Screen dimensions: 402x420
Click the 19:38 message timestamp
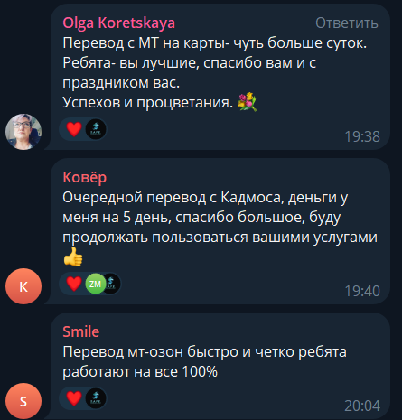[x=362, y=136]
